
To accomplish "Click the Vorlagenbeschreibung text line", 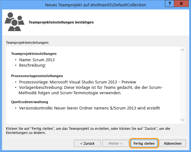I will coord(91,90).
